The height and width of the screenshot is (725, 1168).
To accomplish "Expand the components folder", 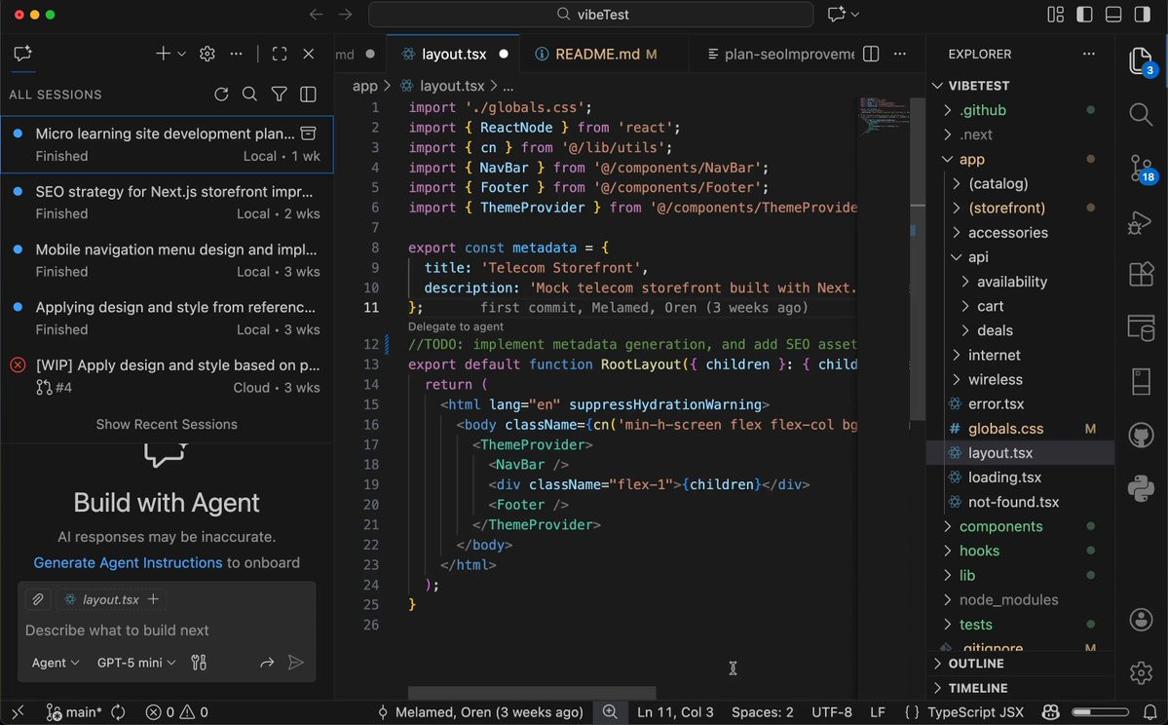I will pyautogui.click(x=1000, y=526).
